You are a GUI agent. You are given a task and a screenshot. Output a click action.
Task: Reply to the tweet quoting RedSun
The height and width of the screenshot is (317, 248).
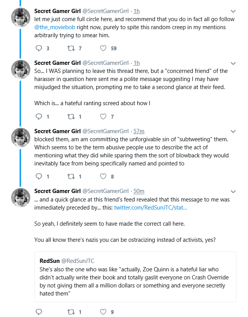(x=39, y=312)
